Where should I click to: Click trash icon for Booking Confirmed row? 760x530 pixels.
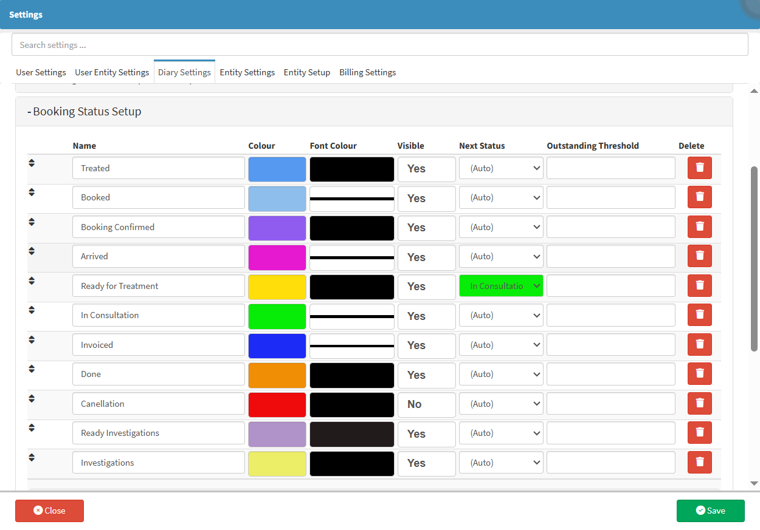click(699, 227)
